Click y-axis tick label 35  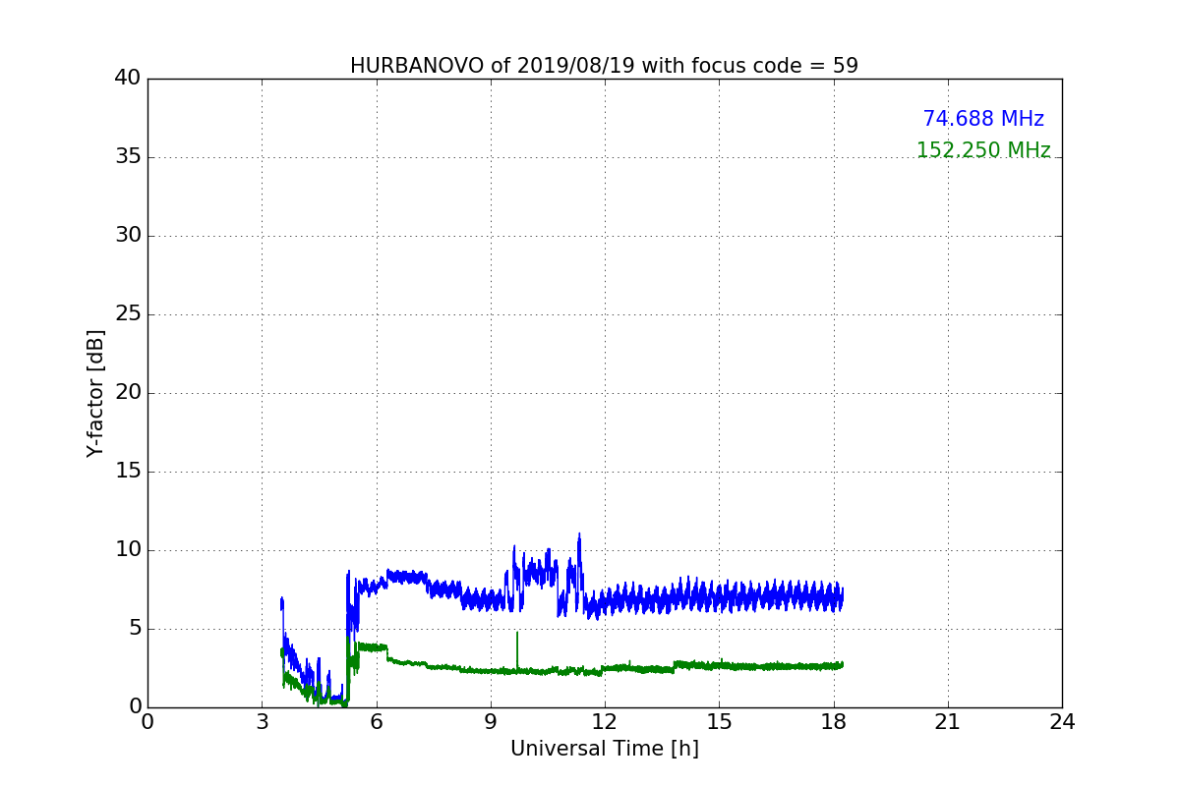pos(128,157)
